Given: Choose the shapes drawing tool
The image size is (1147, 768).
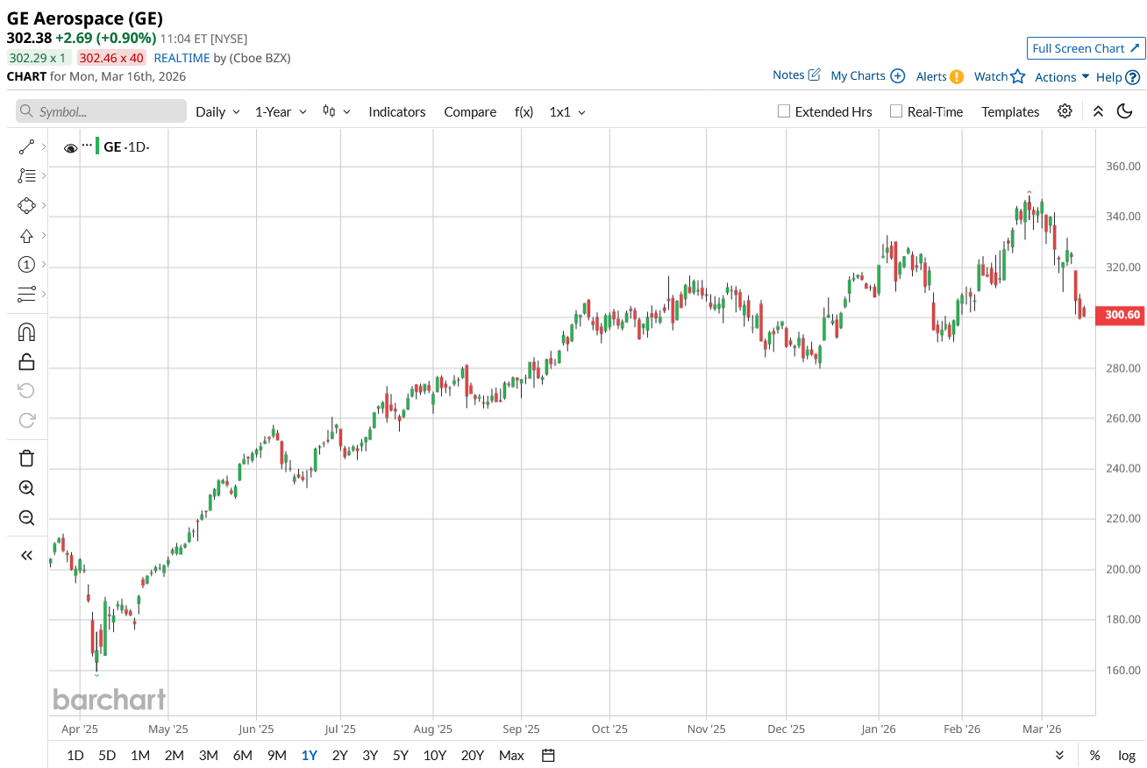Looking at the screenshot, I should pos(26,206).
